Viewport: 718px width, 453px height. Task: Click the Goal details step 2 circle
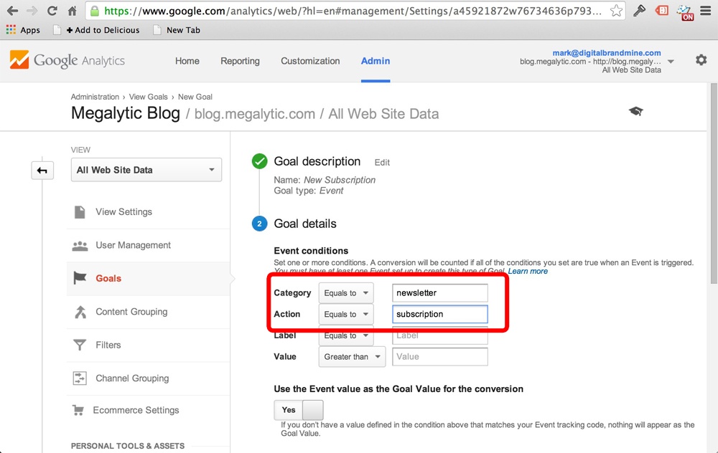(x=260, y=224)
